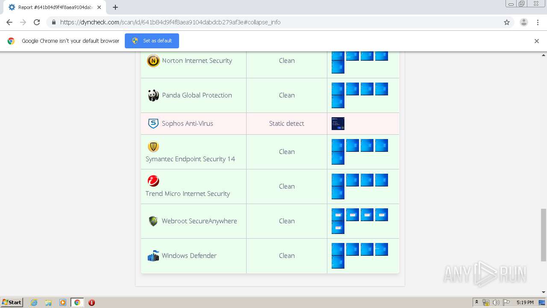This screenshot has width=547, height=308.
Task: Reload the current page
Action: [x=37, y=22]
